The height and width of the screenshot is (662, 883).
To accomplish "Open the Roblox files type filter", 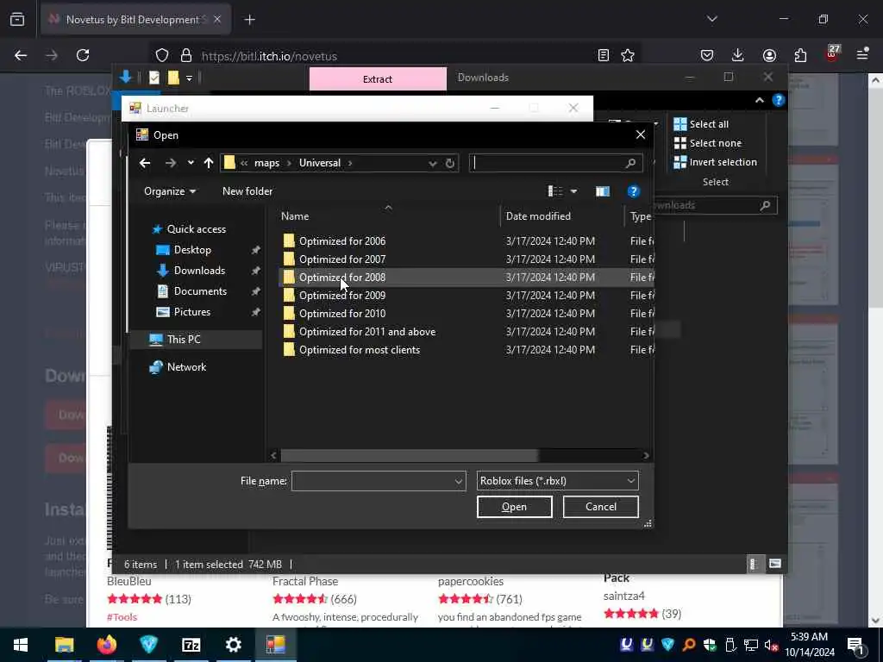I will 557,481.
